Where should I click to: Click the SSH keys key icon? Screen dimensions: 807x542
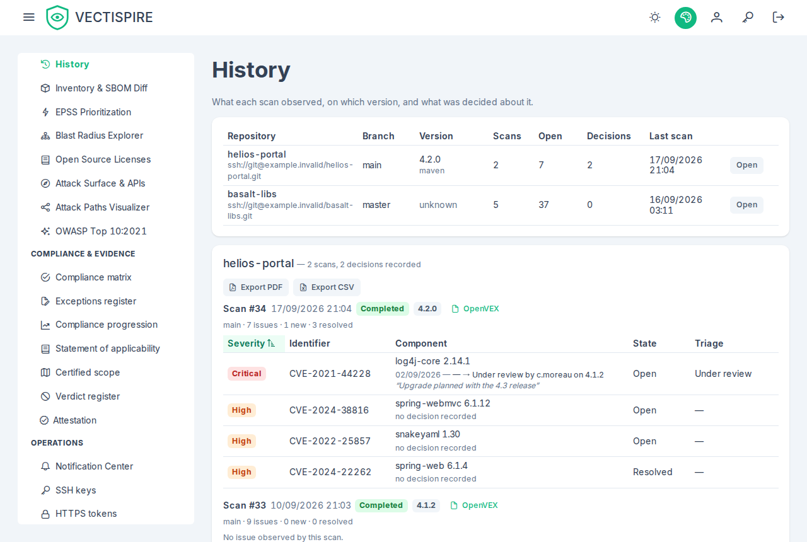pos(45,490)
